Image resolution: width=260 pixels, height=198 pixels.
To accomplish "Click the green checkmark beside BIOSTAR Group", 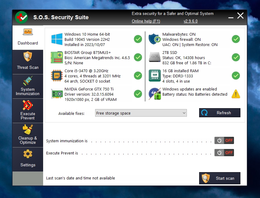I will (138, 57).
